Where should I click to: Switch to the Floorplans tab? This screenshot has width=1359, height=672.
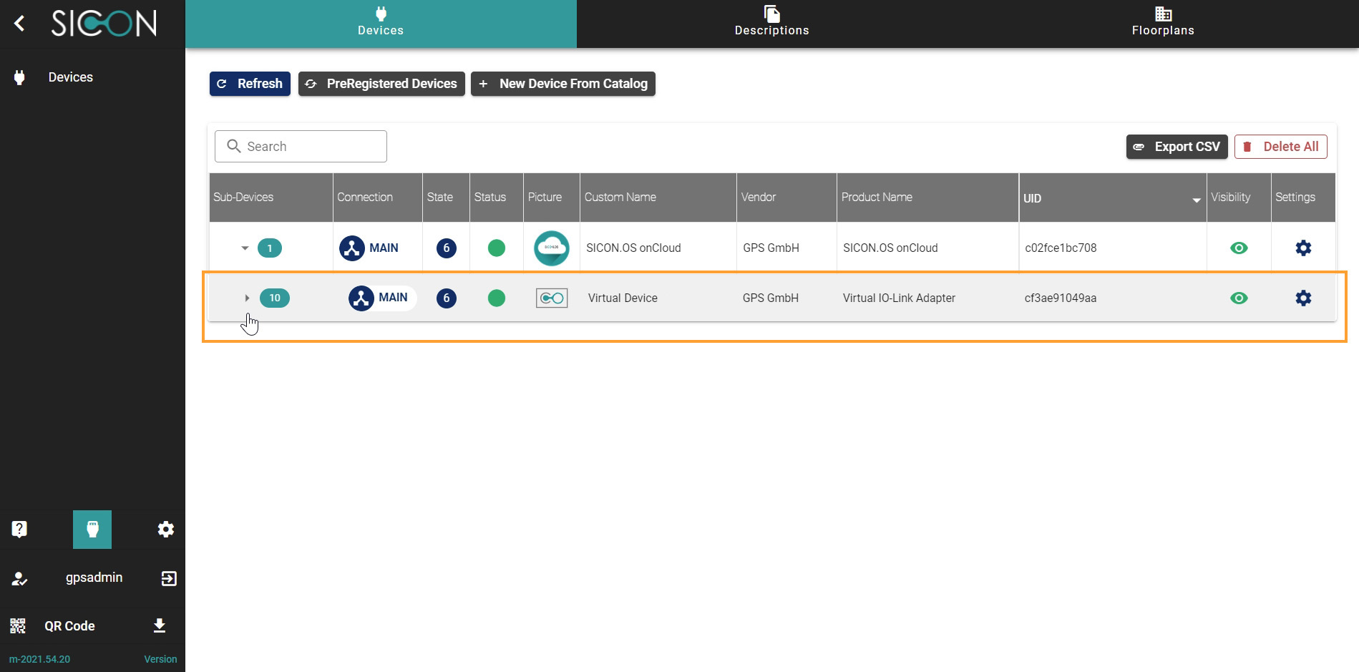[1162, 24]
